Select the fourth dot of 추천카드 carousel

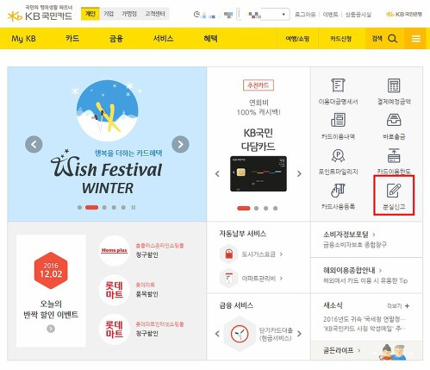(275, 208)
